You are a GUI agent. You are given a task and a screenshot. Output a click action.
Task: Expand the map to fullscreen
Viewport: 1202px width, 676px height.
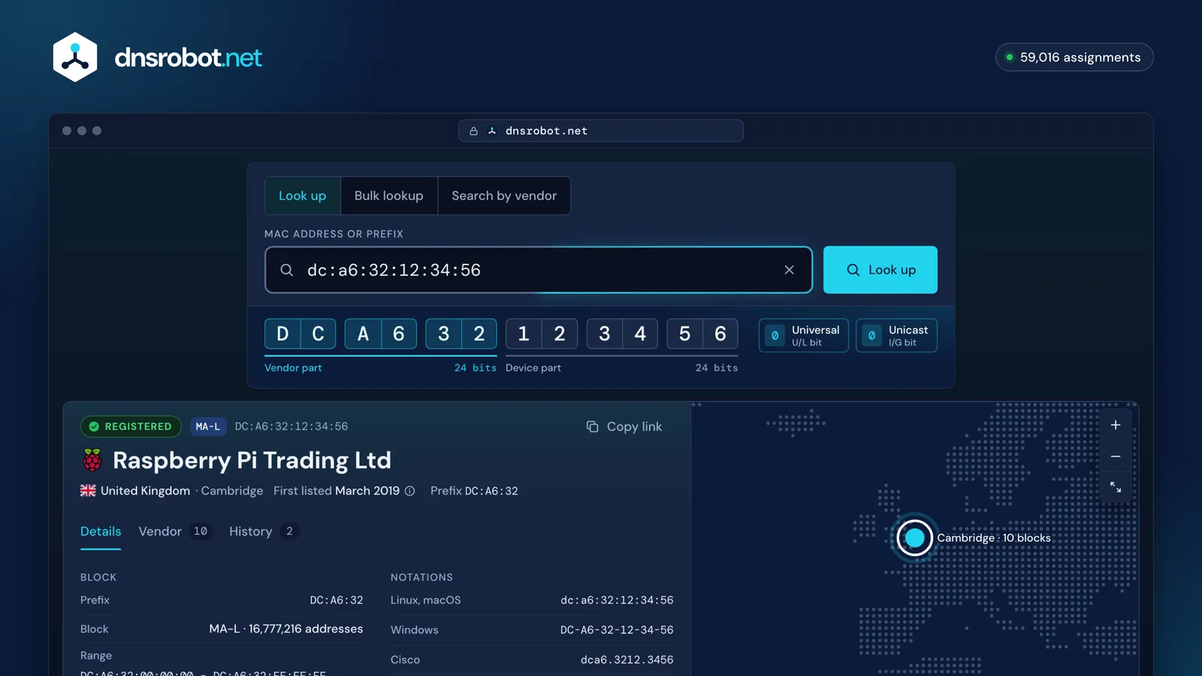1116,487
